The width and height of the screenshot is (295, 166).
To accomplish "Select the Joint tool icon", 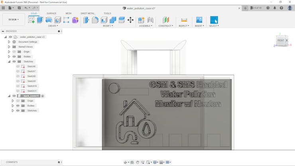I will (150, 20).
